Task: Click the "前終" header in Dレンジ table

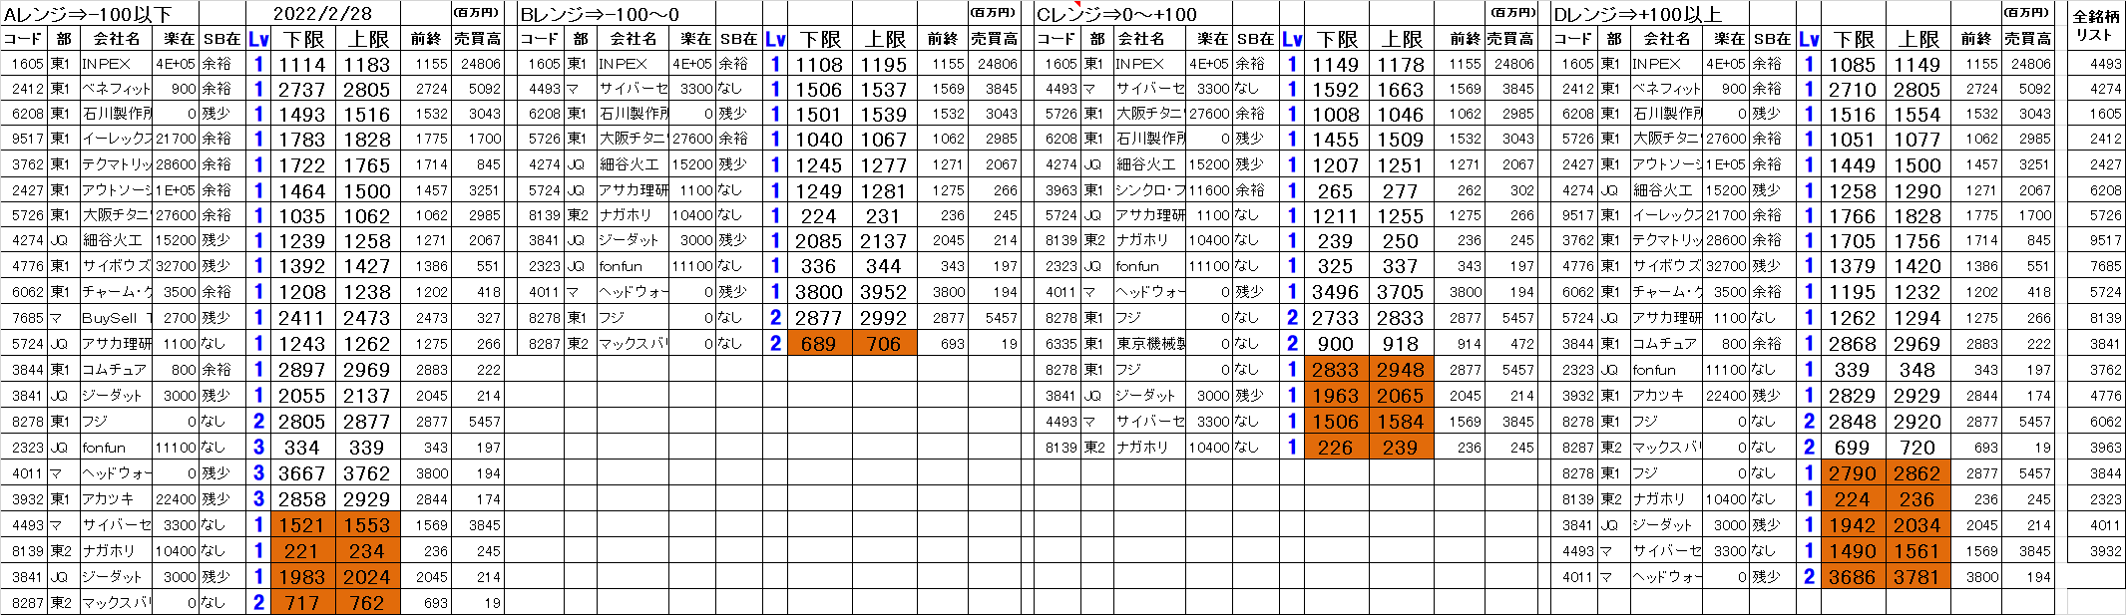Action: [1975, 39]
